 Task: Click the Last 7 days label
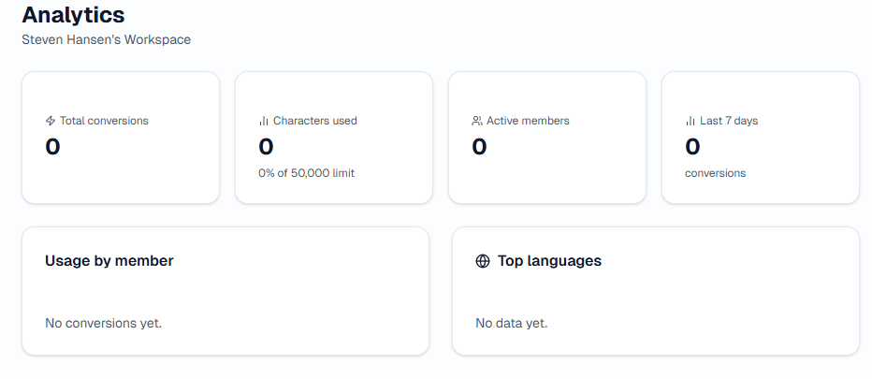(x=729, y=121)
